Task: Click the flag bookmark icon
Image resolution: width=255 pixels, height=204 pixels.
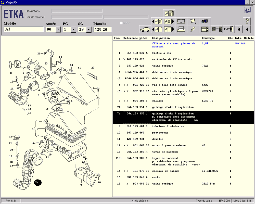Action: (193, 21)
